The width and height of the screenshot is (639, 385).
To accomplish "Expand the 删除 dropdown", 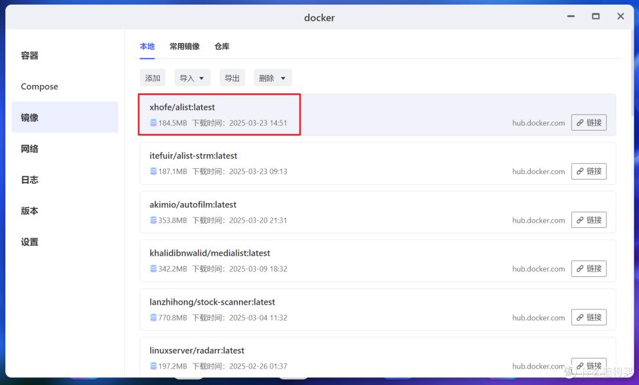I will [273, 78].
